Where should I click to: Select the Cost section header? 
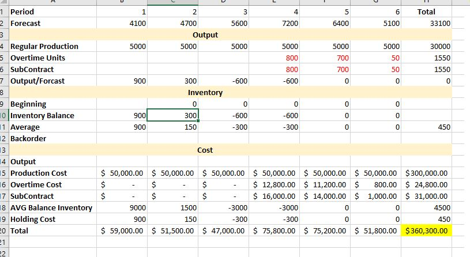pos(230,150)
